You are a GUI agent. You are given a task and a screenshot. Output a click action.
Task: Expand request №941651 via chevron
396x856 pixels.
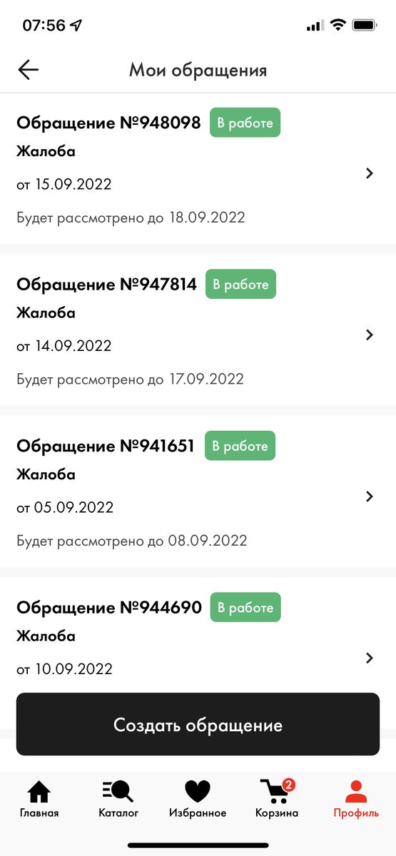click(x=369, y=496)
